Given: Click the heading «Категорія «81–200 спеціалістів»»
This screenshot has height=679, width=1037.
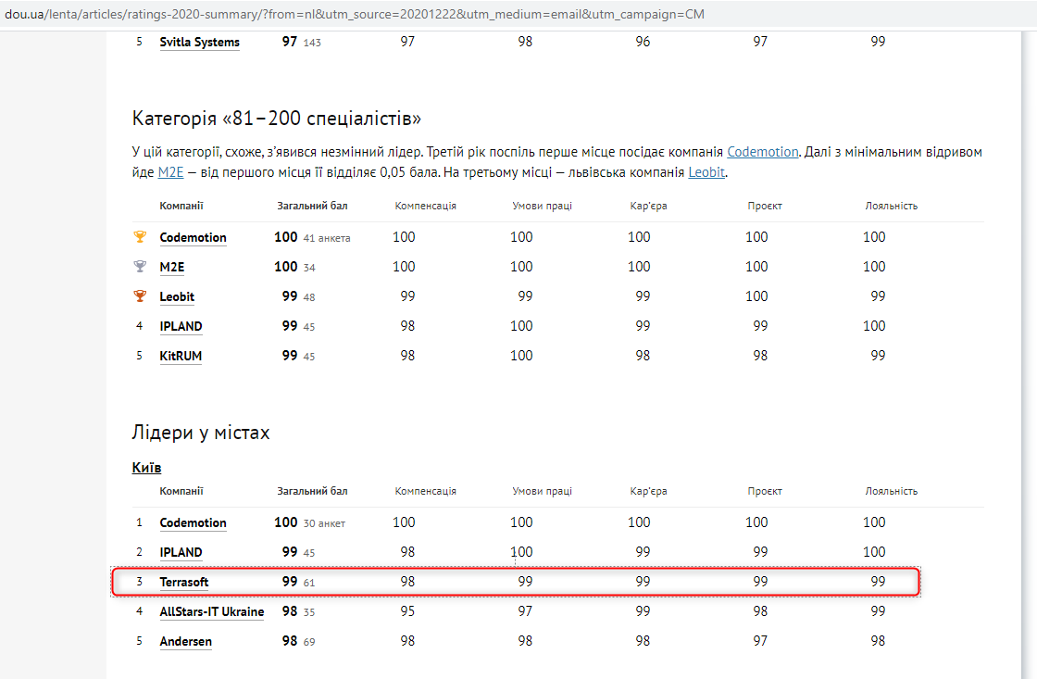Looking at the screenshot, I should (x=277, y=118).
